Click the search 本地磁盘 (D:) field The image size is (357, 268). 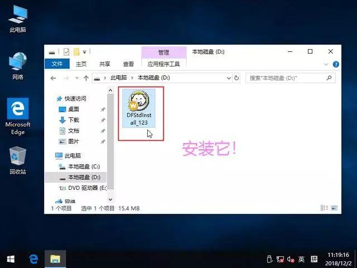(290, 78)
